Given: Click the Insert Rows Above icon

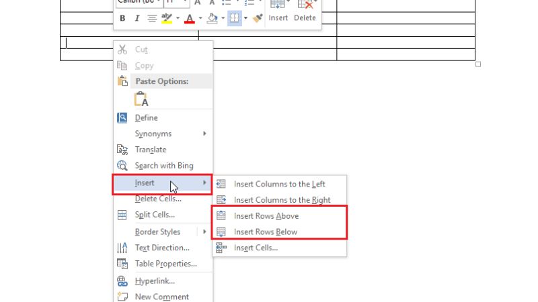Looking at the screenshot, I should (221, 215).
